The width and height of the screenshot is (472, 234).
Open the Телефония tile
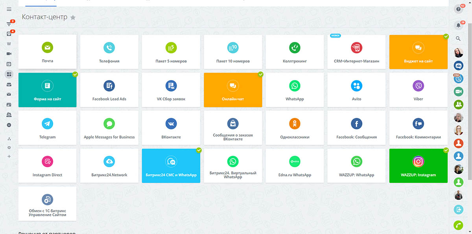(x=109, y=51)
